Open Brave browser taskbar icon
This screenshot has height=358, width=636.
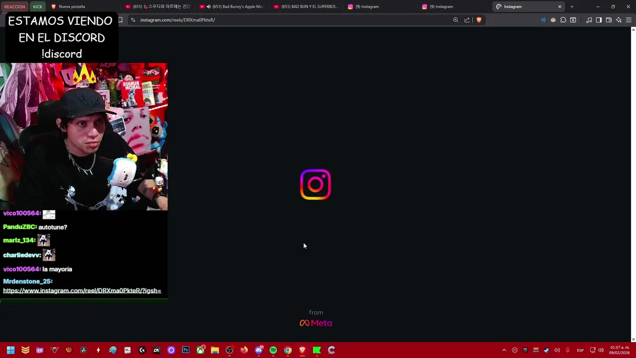click(302, 350)
